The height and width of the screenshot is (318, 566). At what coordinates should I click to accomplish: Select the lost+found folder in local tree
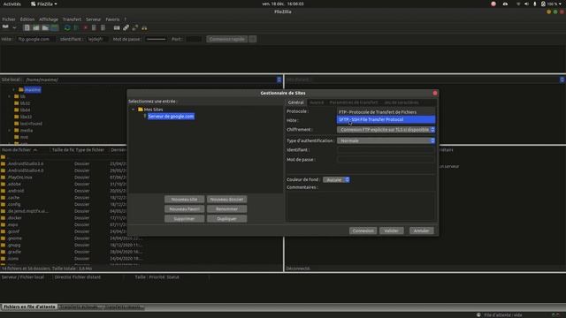[x=31, y=124]
